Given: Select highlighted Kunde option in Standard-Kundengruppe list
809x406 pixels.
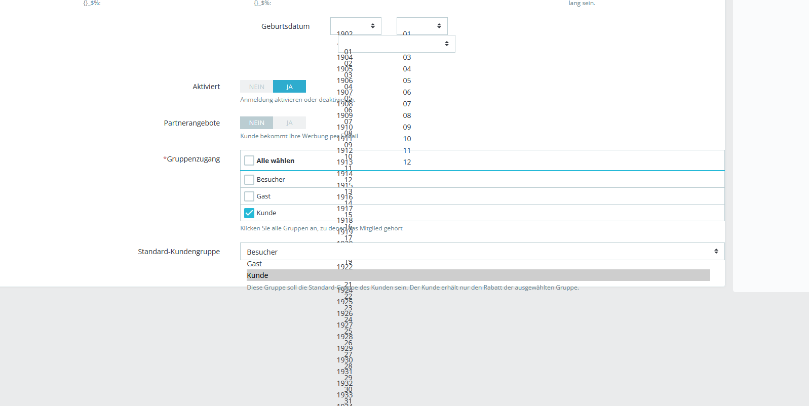Looking at the screenshot, I should 478,275.
